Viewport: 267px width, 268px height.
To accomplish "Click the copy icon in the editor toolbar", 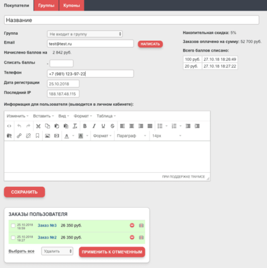I will (48, 126).
